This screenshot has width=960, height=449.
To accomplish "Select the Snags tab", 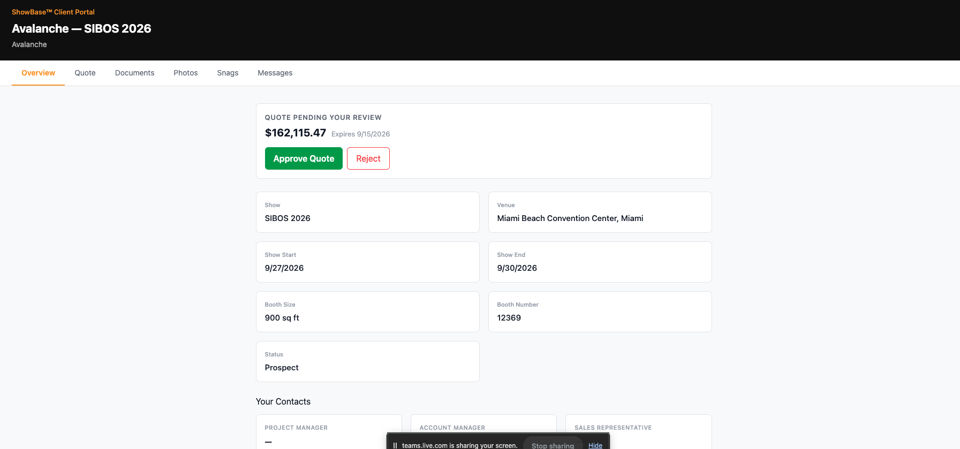I will click(x=228, y=73).
